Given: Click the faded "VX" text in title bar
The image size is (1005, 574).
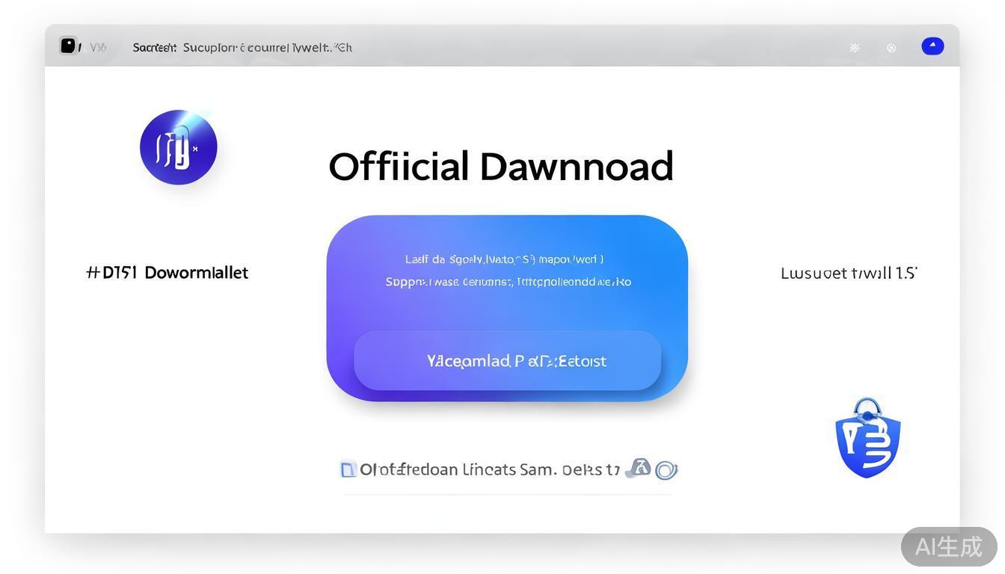Looking at the screenshot, I should coord(98,48).
